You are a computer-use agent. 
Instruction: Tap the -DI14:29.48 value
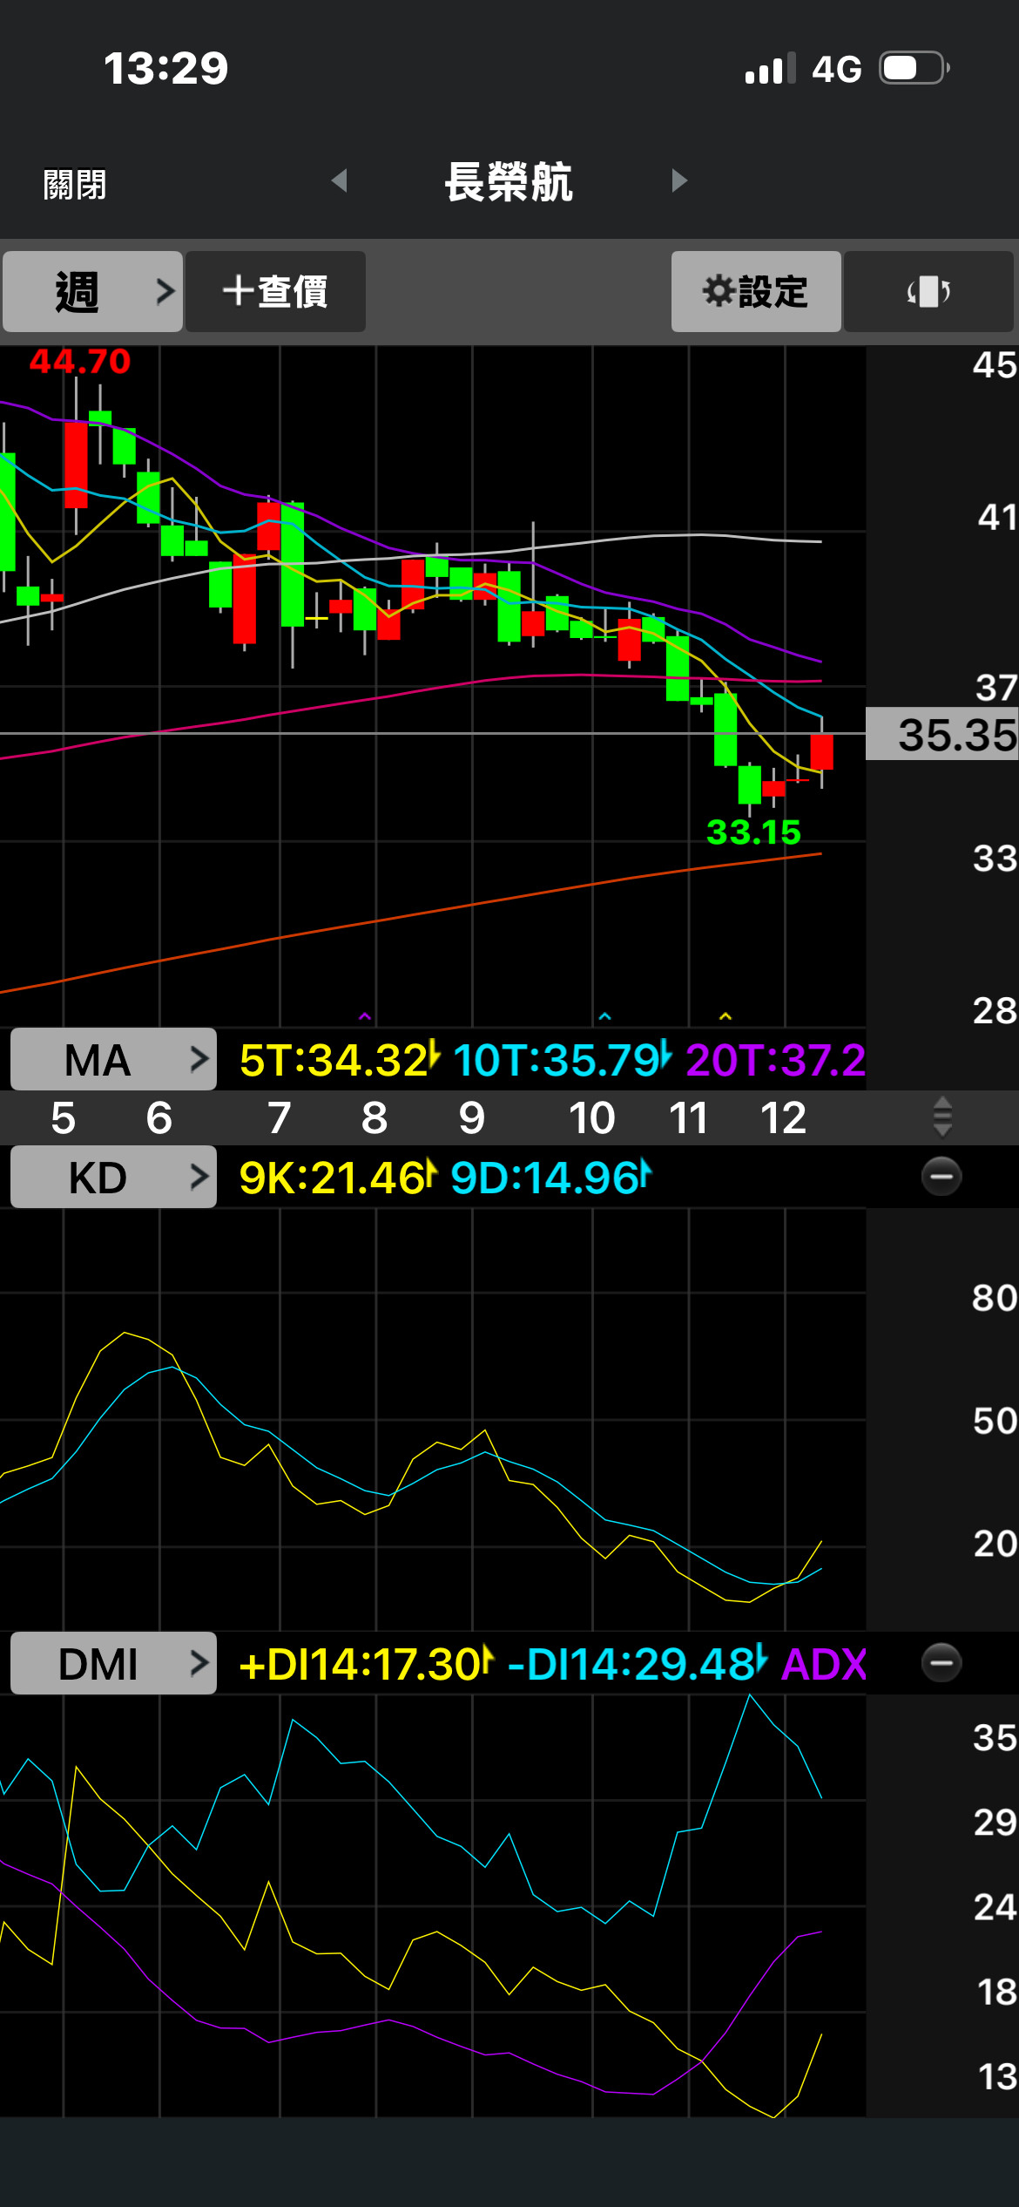tap(638, 1664)
